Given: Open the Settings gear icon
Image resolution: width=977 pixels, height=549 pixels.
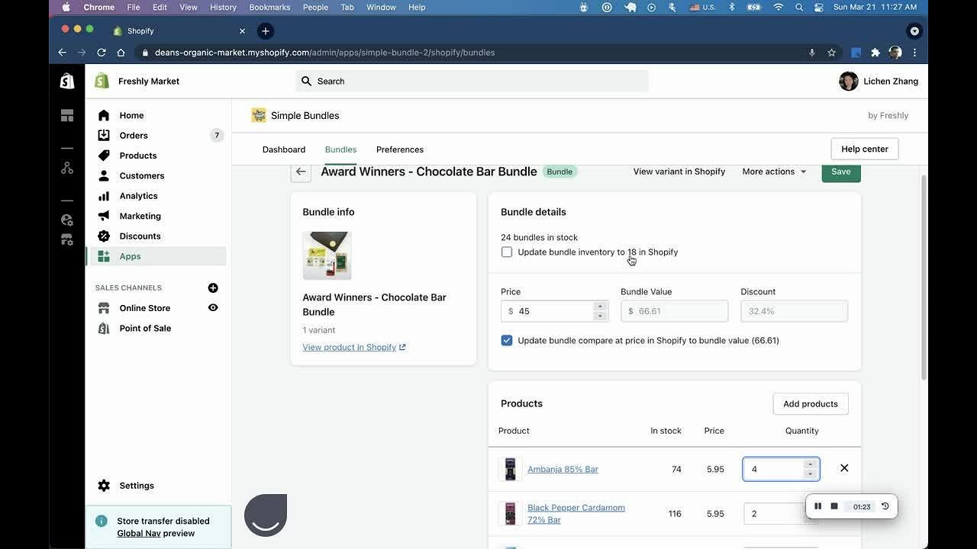Looking at the screenshot, I should 104,486.
